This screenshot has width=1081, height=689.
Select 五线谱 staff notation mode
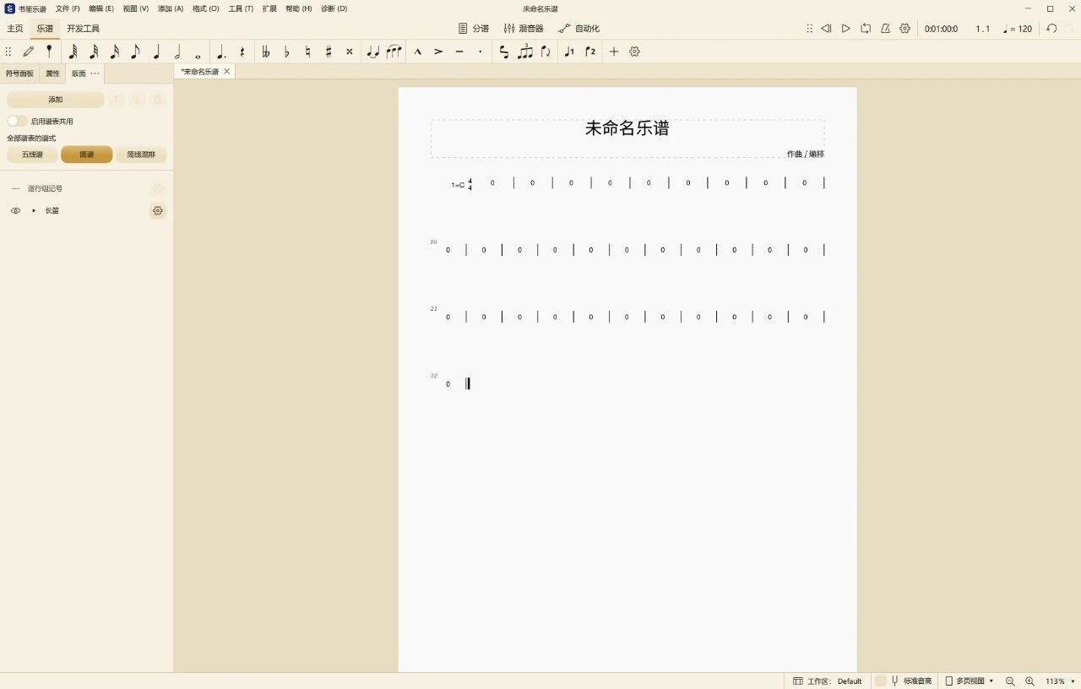(32, 155)
